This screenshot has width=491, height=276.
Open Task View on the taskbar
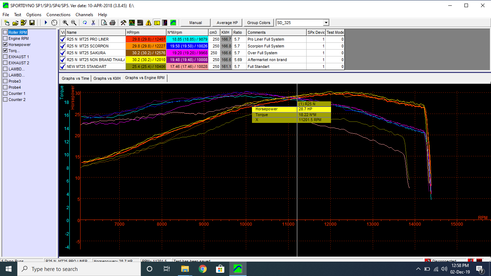(x=167, y=269)
